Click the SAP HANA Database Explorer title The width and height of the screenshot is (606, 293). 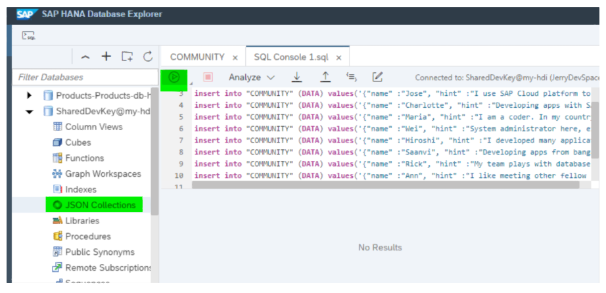click(102, 14)
